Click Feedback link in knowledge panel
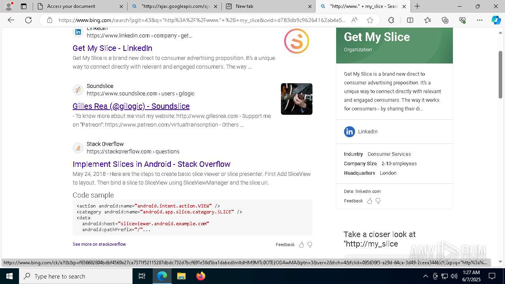Screen dimensions: 505x284 pos(353,201)
